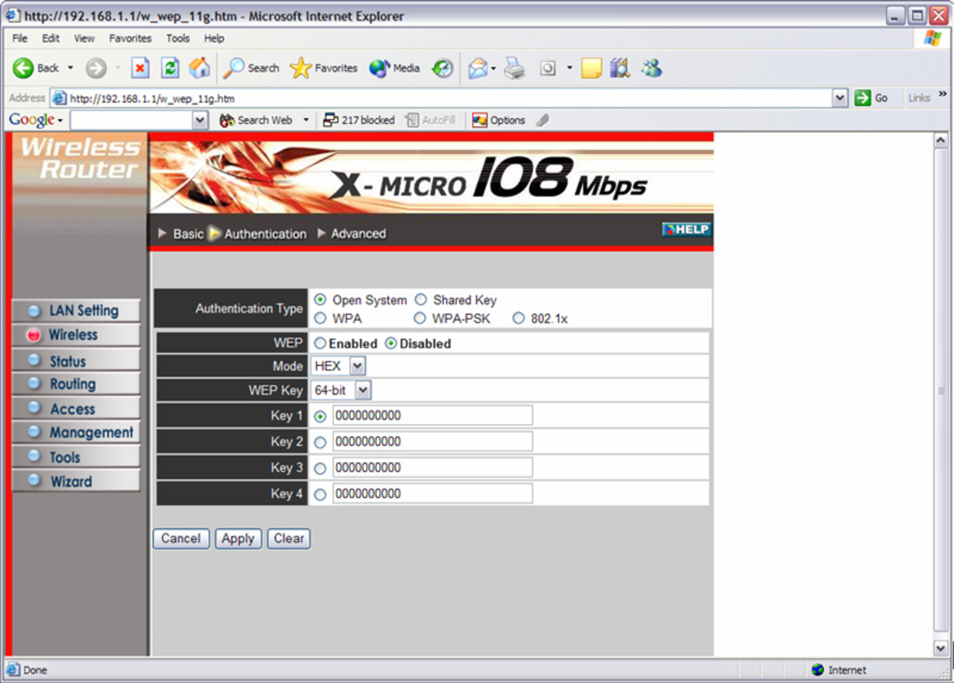This screenshot has height=683, width=954.
Task: Open the Help menu
Action: pyautogui.click(x=214, y=38)
